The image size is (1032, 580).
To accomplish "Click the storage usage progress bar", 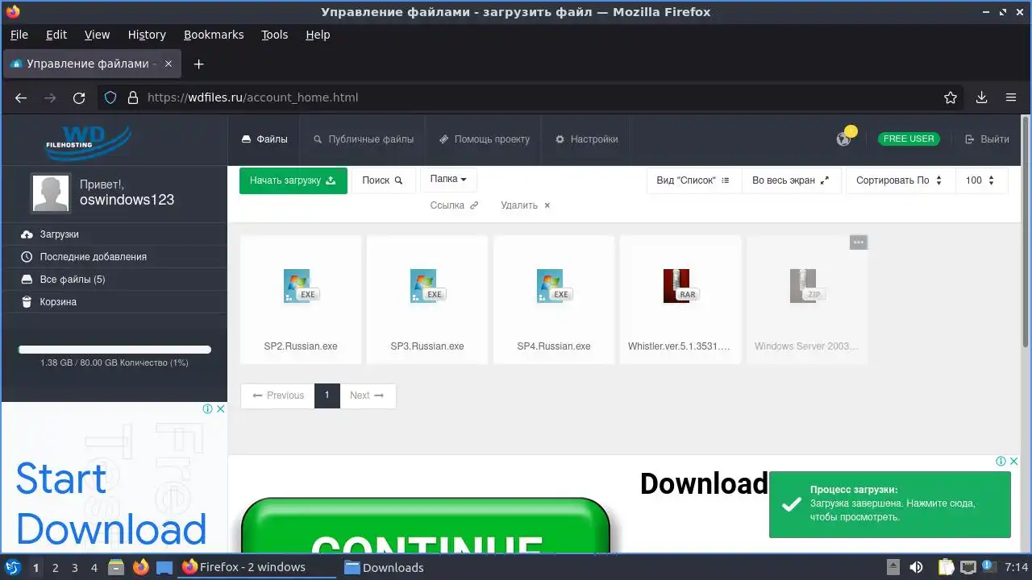I will click(114, 350).
